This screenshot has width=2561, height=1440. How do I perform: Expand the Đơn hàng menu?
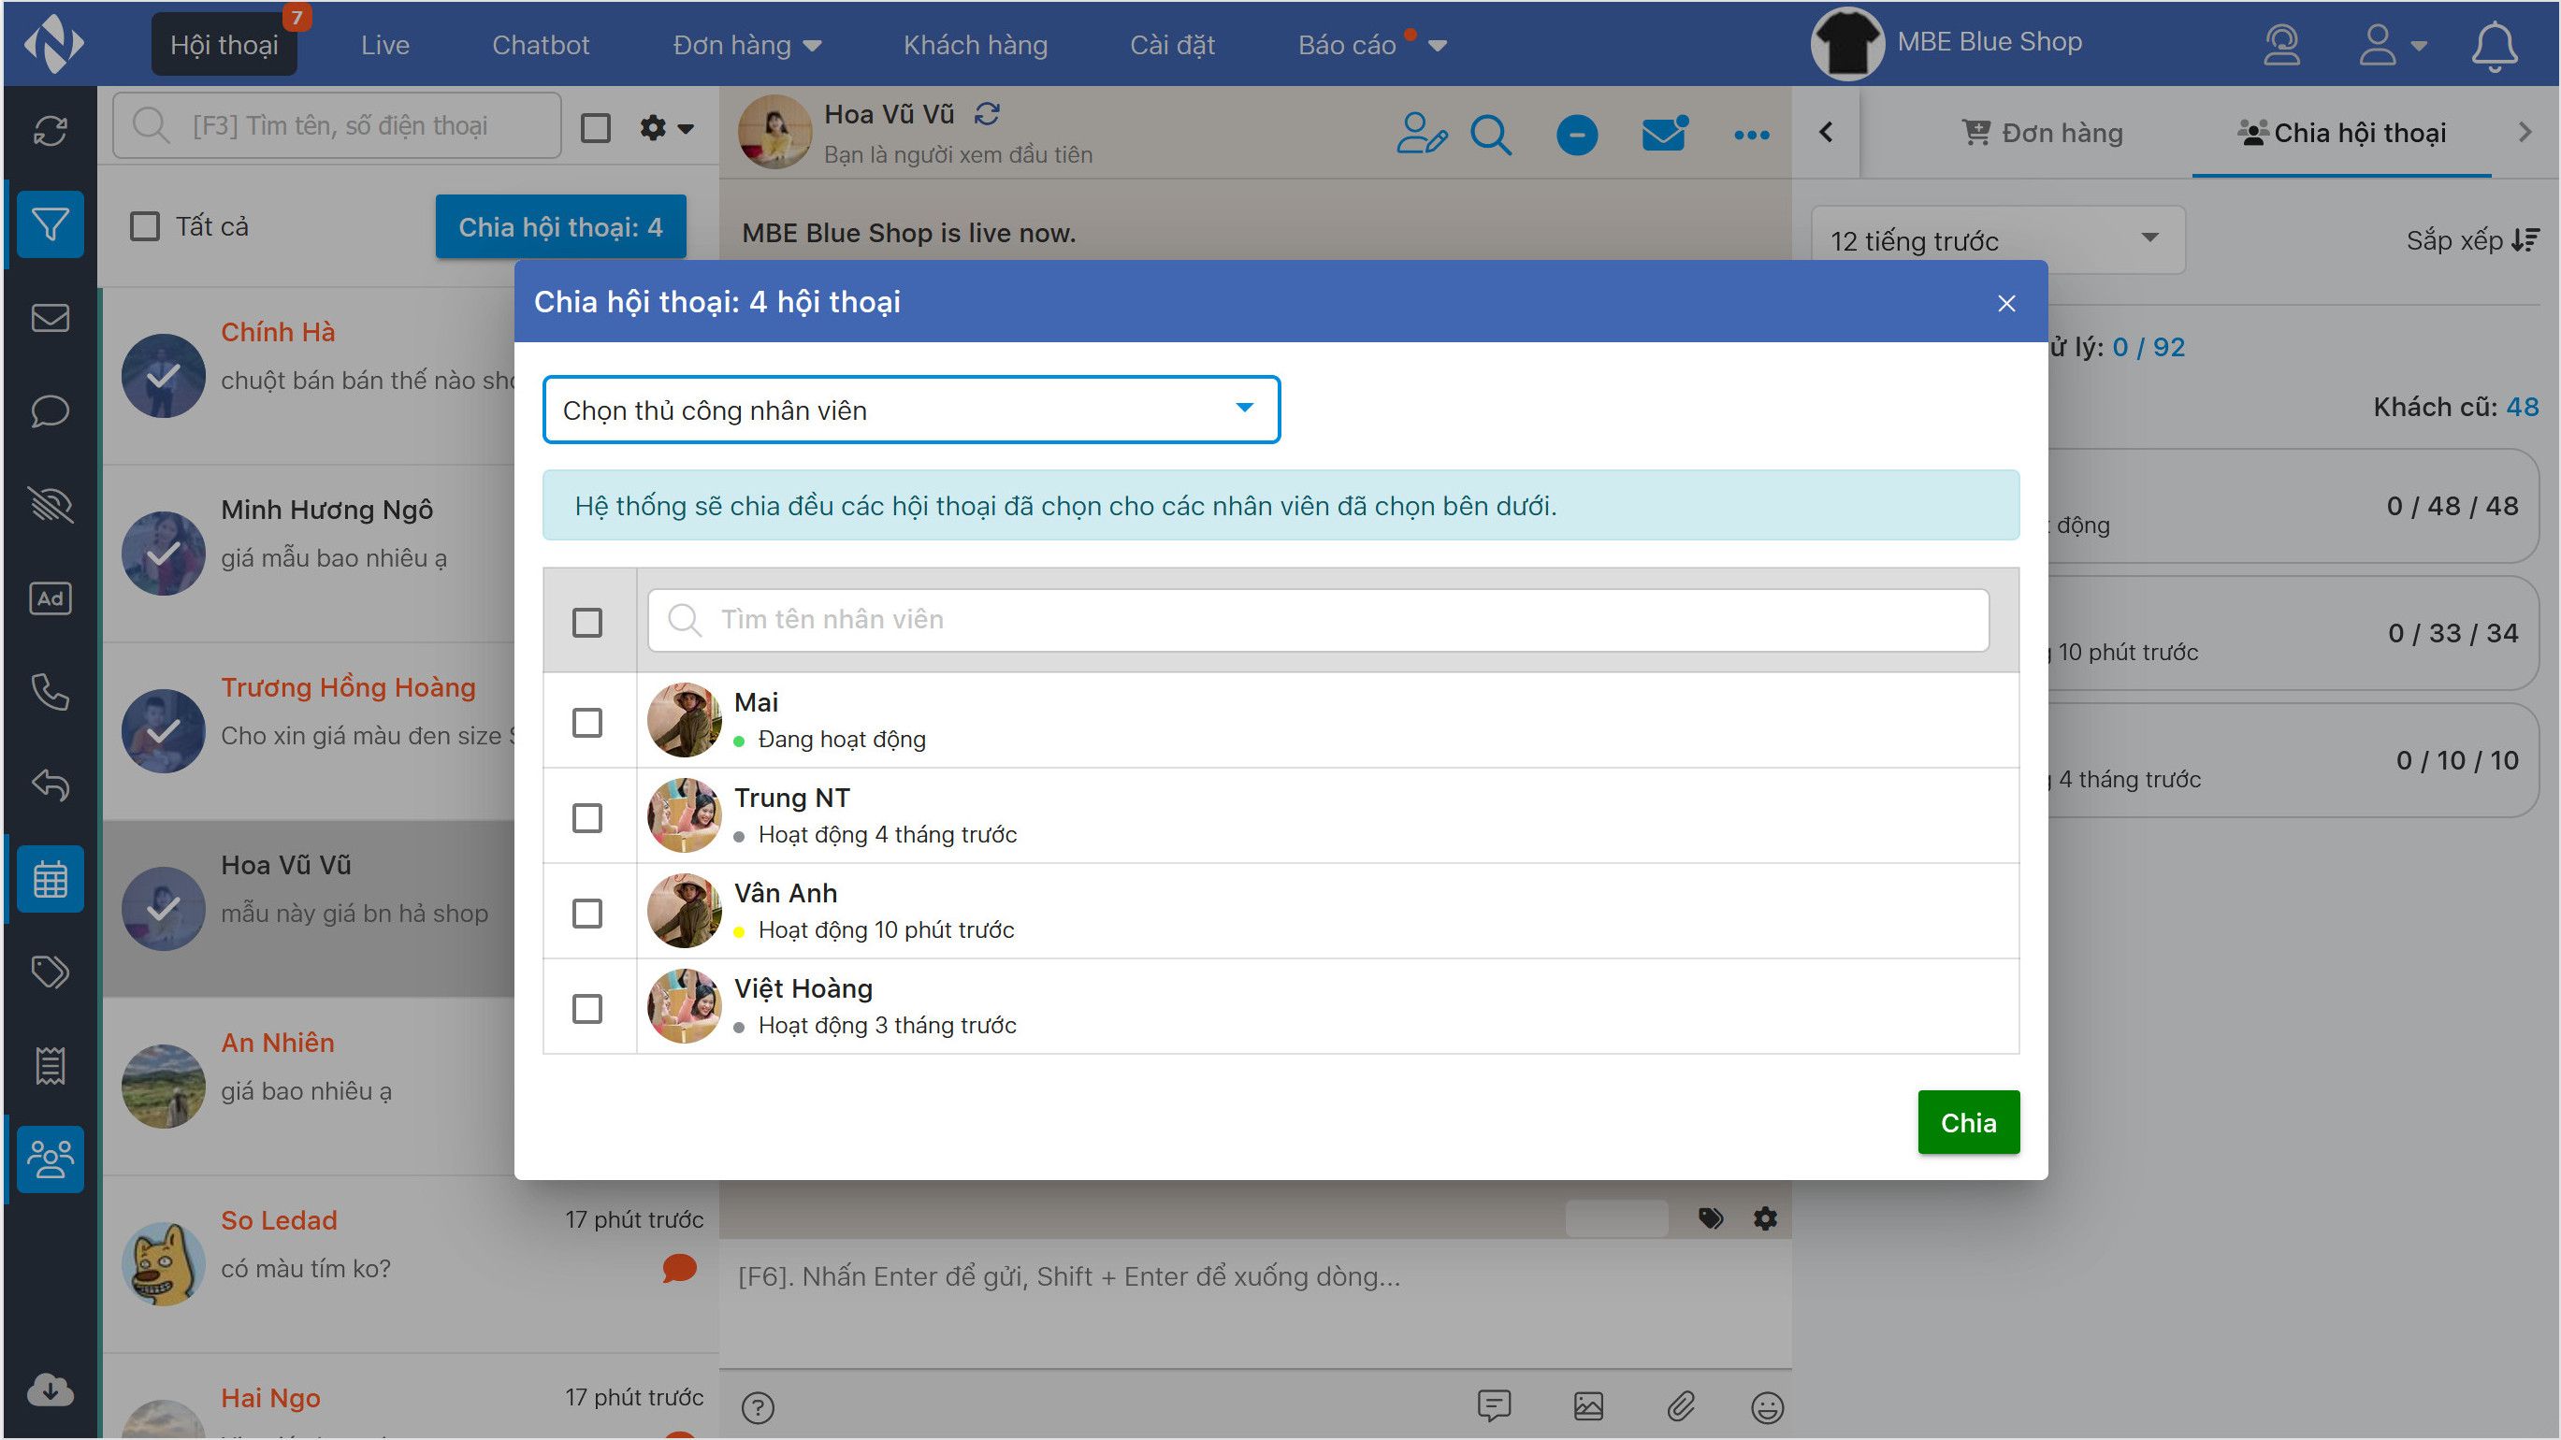746,45
